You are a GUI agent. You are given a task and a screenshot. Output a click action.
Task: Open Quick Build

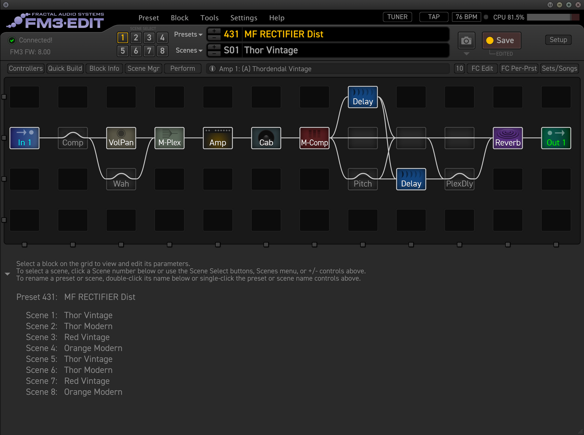(x=65, y=69)
